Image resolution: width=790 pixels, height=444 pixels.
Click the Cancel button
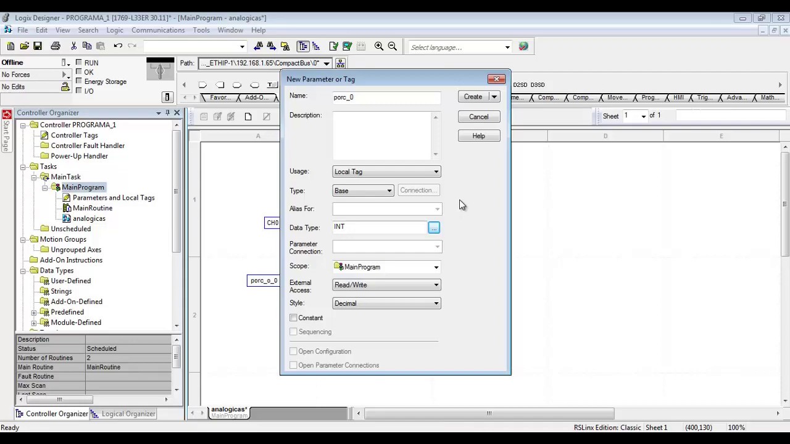coord(479,117)
